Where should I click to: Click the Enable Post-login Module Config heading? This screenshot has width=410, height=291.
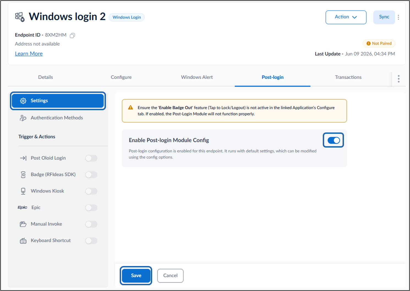(x=169, y=140)
